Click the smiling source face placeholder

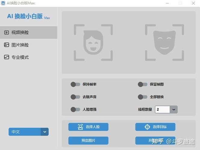93,42
